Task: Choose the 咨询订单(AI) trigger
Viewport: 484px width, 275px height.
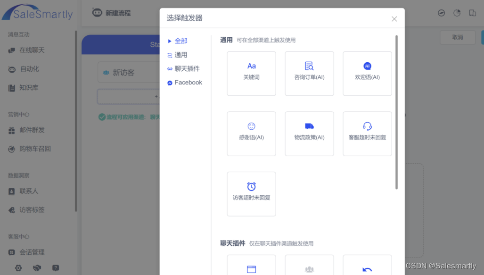Action: pos(309,73)
